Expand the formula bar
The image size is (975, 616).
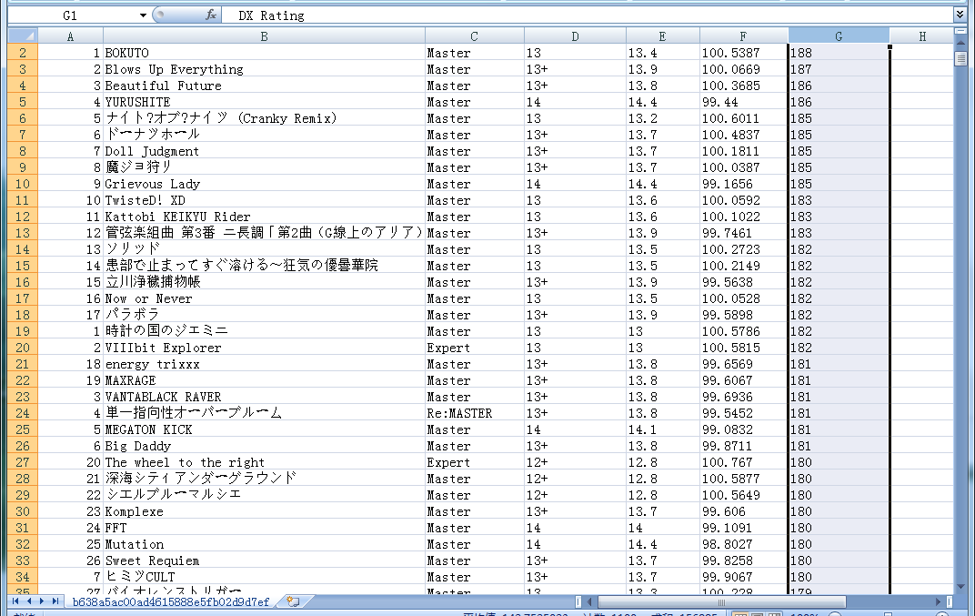(x=960, y=15)
